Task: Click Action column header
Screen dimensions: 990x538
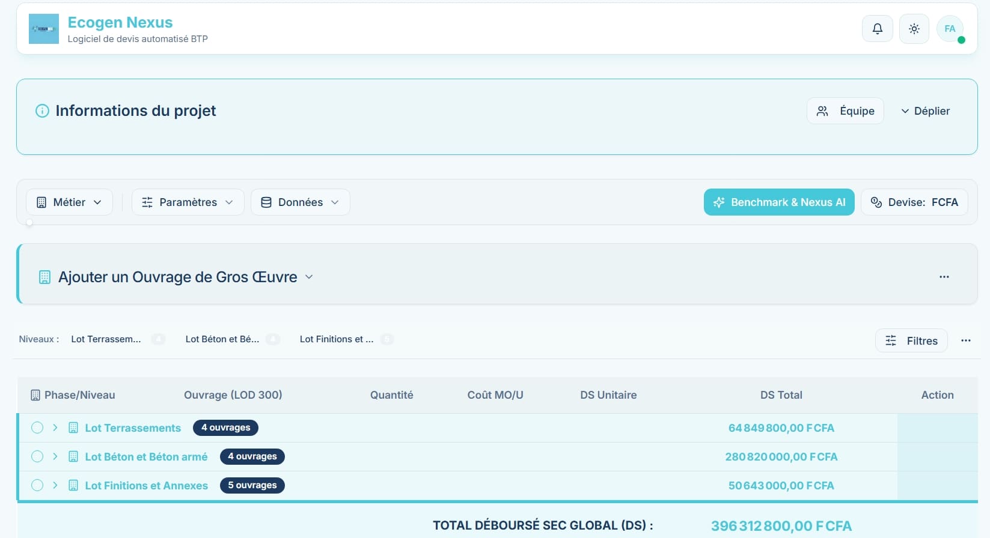Action: 938,395
